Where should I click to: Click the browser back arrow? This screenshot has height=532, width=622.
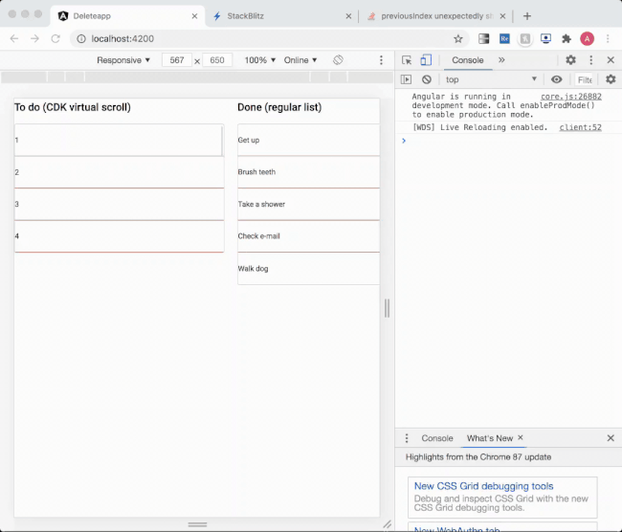[x=14, y=38]
